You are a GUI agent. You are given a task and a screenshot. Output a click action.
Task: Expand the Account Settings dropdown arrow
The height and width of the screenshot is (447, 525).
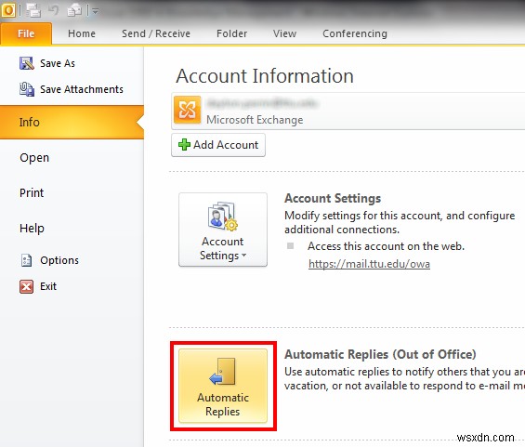click(x=244, y=256)
